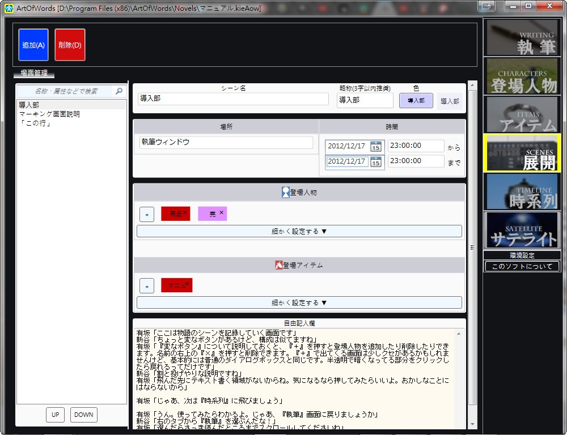Open the Characters (登場人物) panel
Screen dimensions: 567x435
522,76
